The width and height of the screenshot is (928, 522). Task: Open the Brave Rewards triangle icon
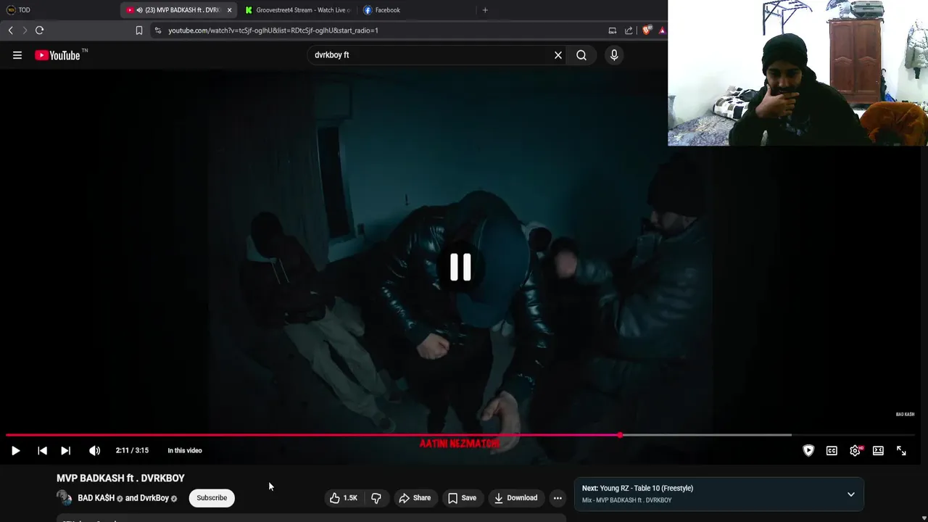point(662,30)
